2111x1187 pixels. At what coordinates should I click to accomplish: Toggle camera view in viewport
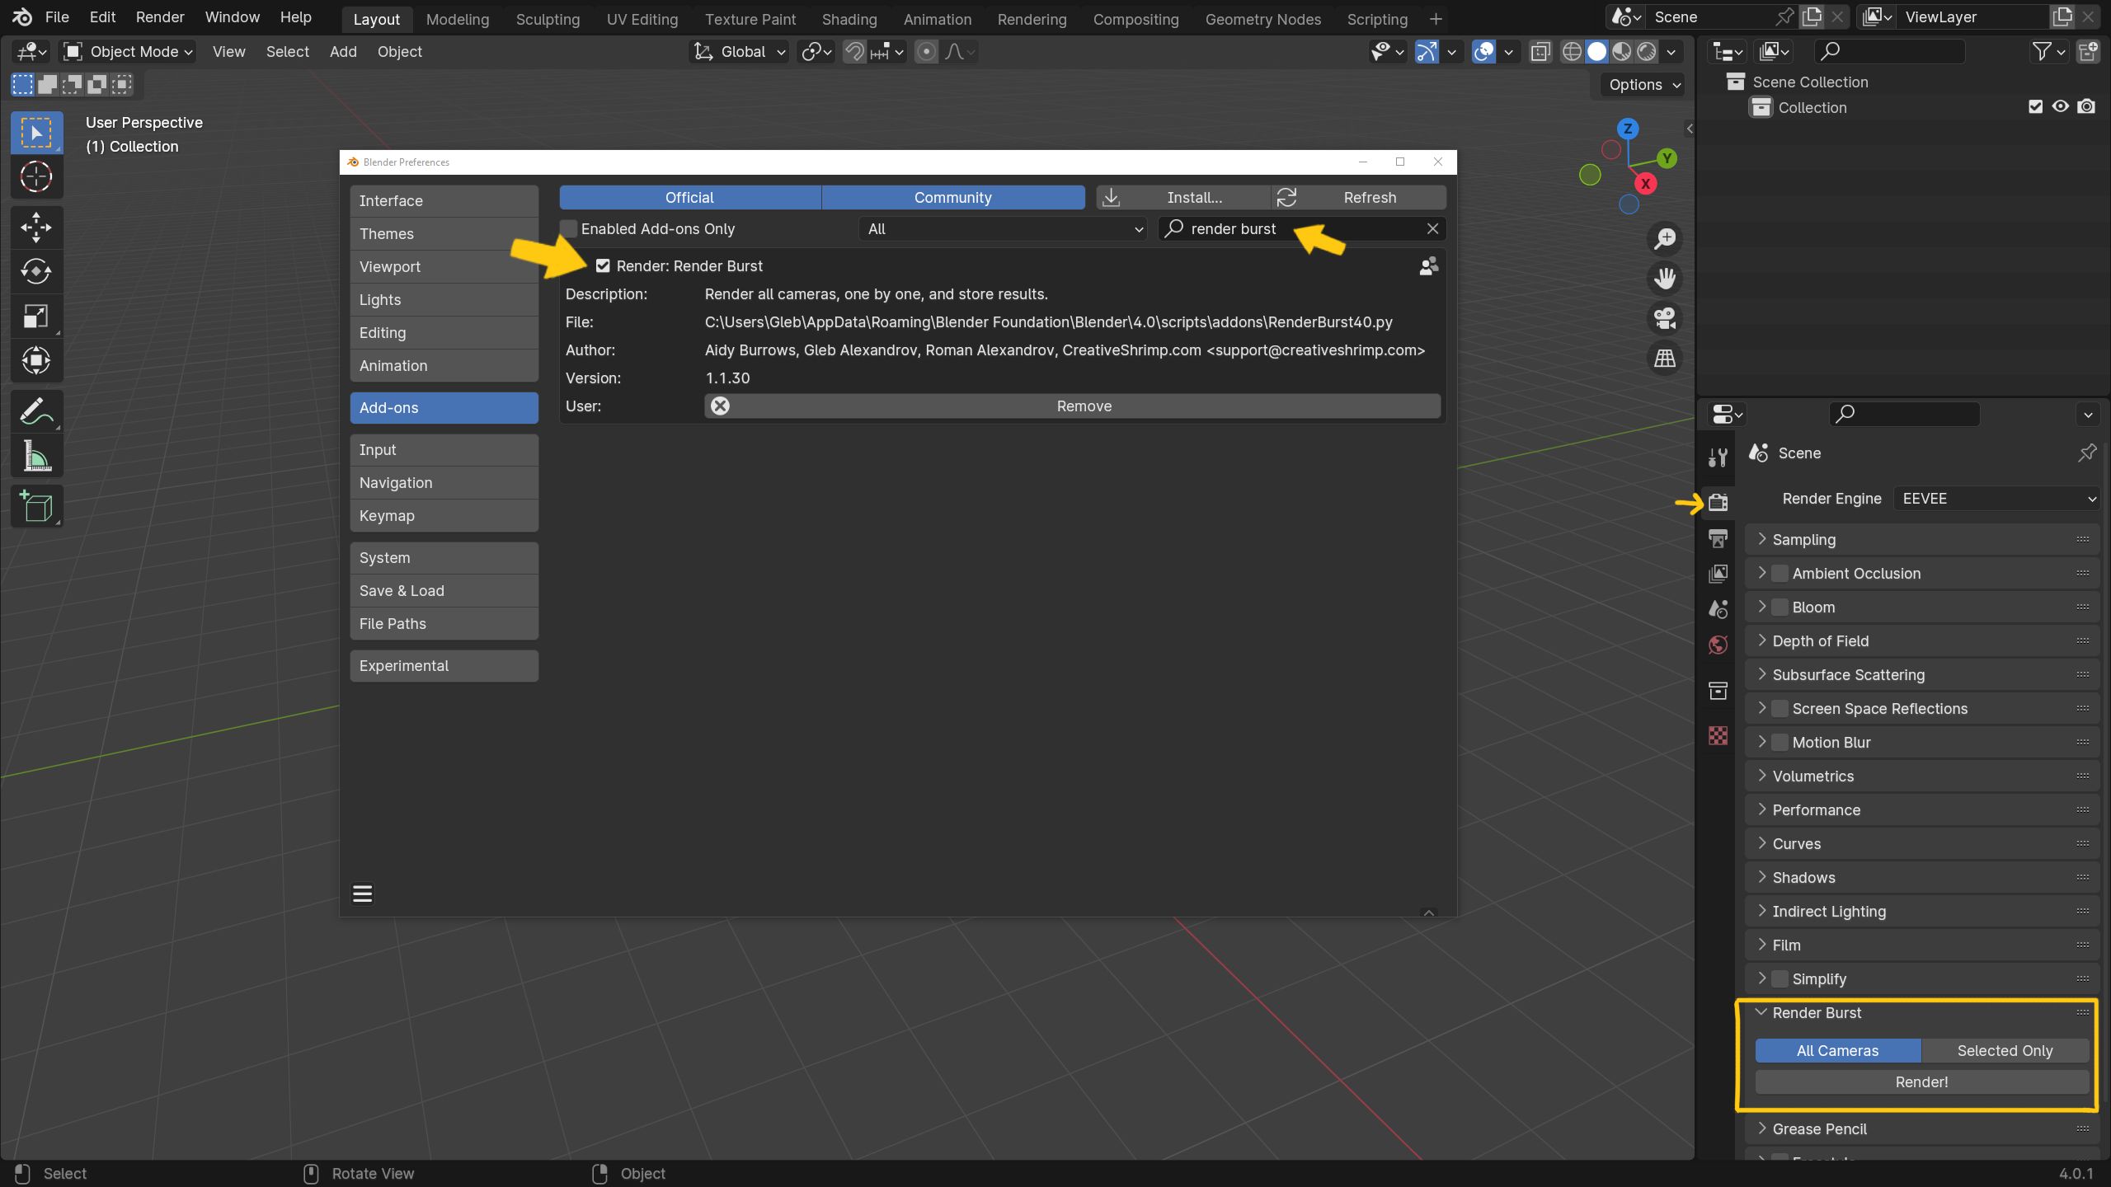(1665, 319)
